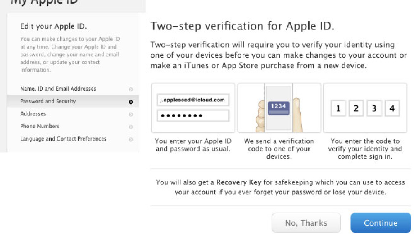Viewport: 416px width, 234px height.
Task: Open Language and Contact Preferences
Action: click(x=63, y=139)
